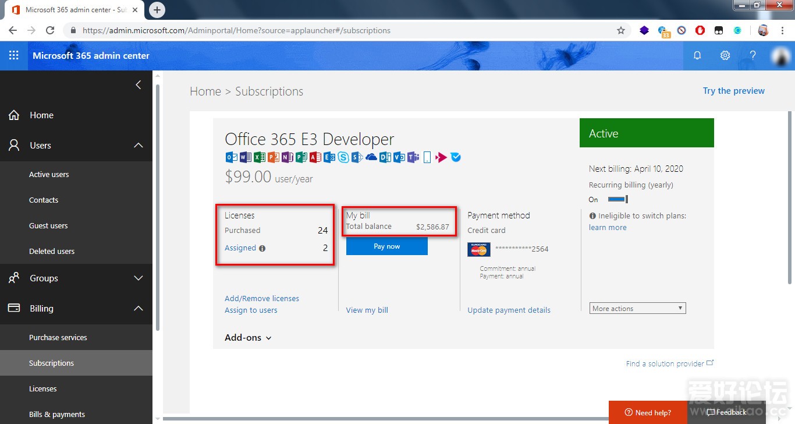The width and height of the screenshot is (795, 424).
Task: Click the OneDrive cloud icon
Action: pyautogui.click(x=371, y=157)
